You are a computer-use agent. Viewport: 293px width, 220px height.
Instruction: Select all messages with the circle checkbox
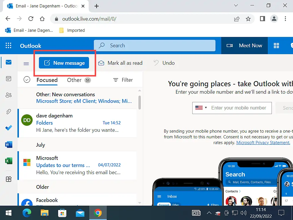27,80
